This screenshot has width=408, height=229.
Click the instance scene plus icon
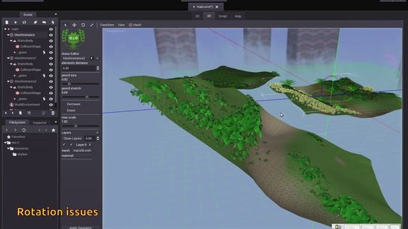(15, 22)
